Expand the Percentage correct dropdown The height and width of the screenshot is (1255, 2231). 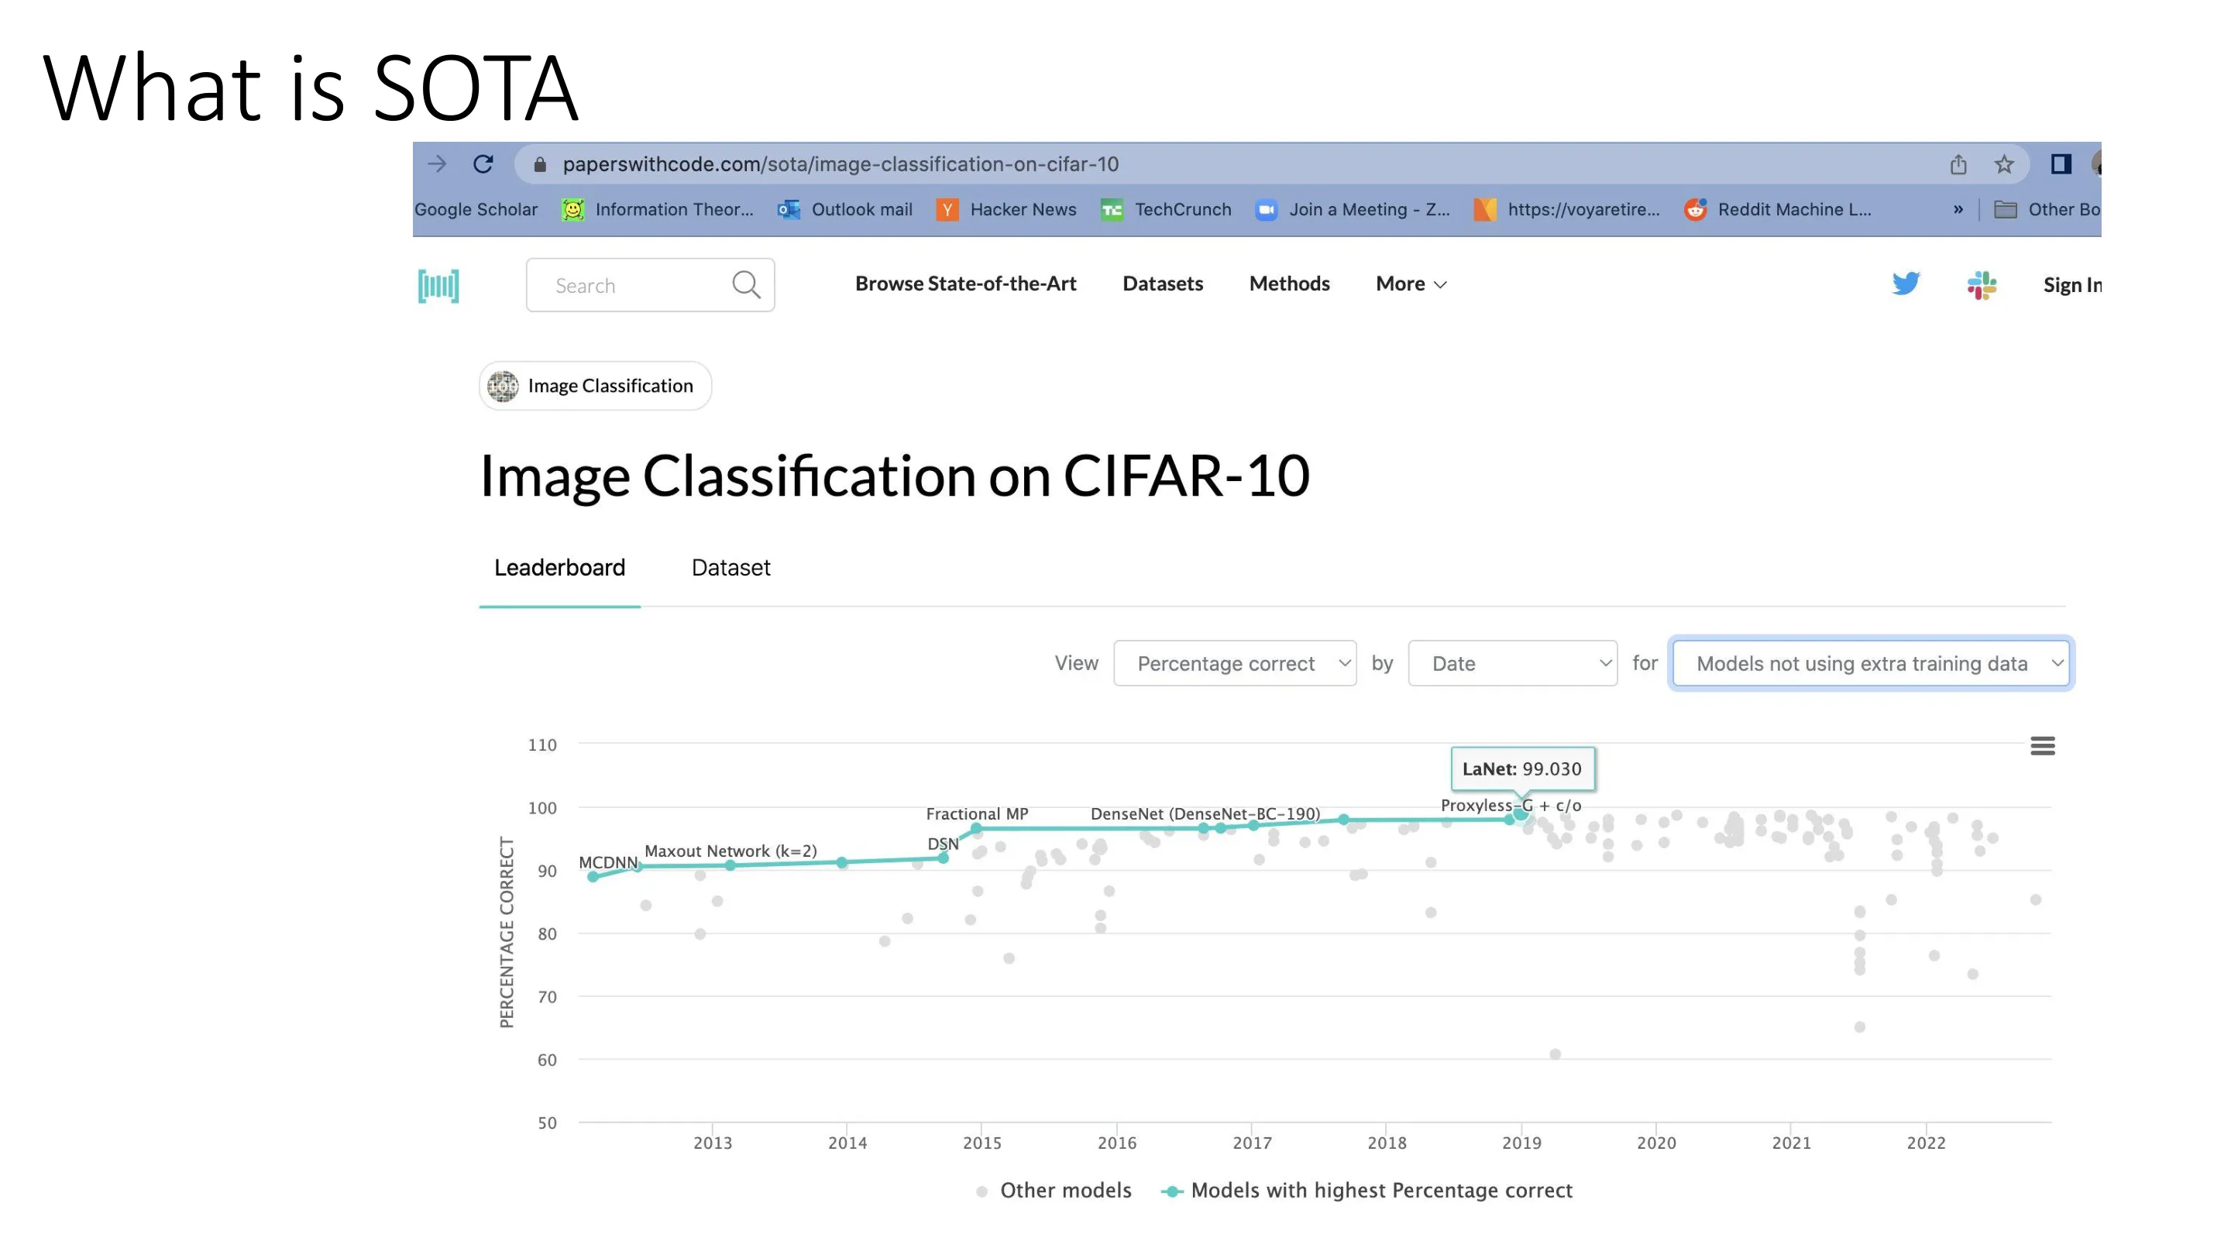click(1234, 663)
